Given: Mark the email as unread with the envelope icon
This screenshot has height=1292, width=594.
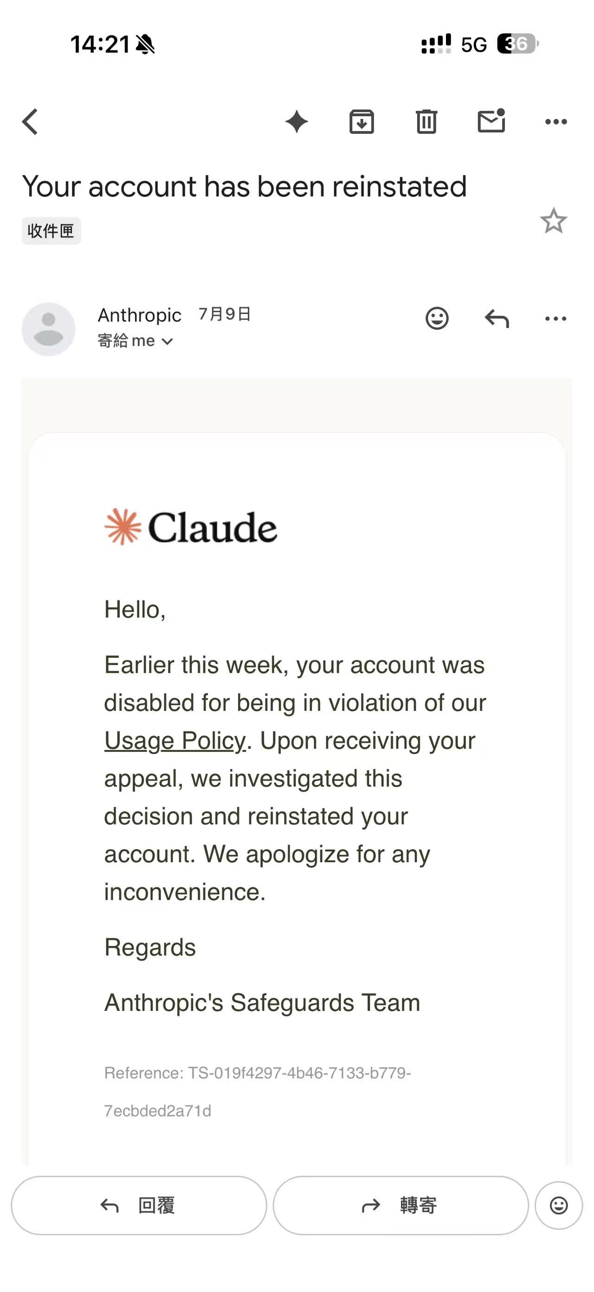Looking at the screenshot, I should click(x=491, y=121).
